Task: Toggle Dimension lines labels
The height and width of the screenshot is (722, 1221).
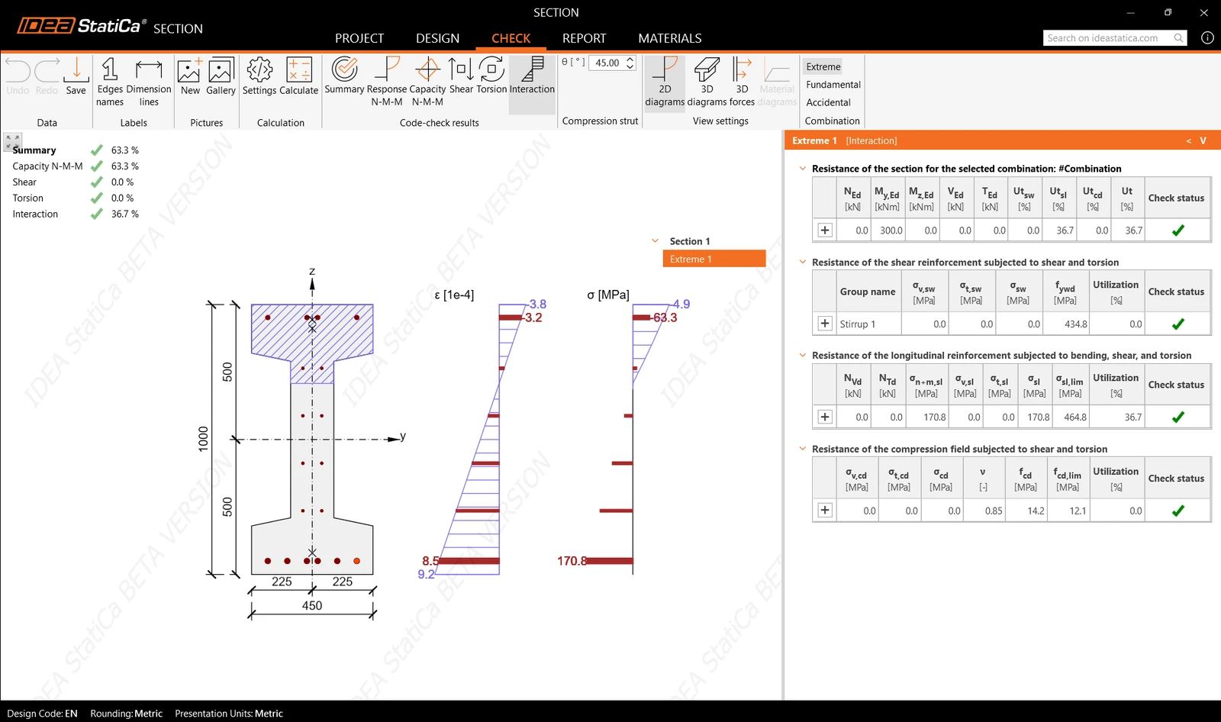Action: coord(149,82)
